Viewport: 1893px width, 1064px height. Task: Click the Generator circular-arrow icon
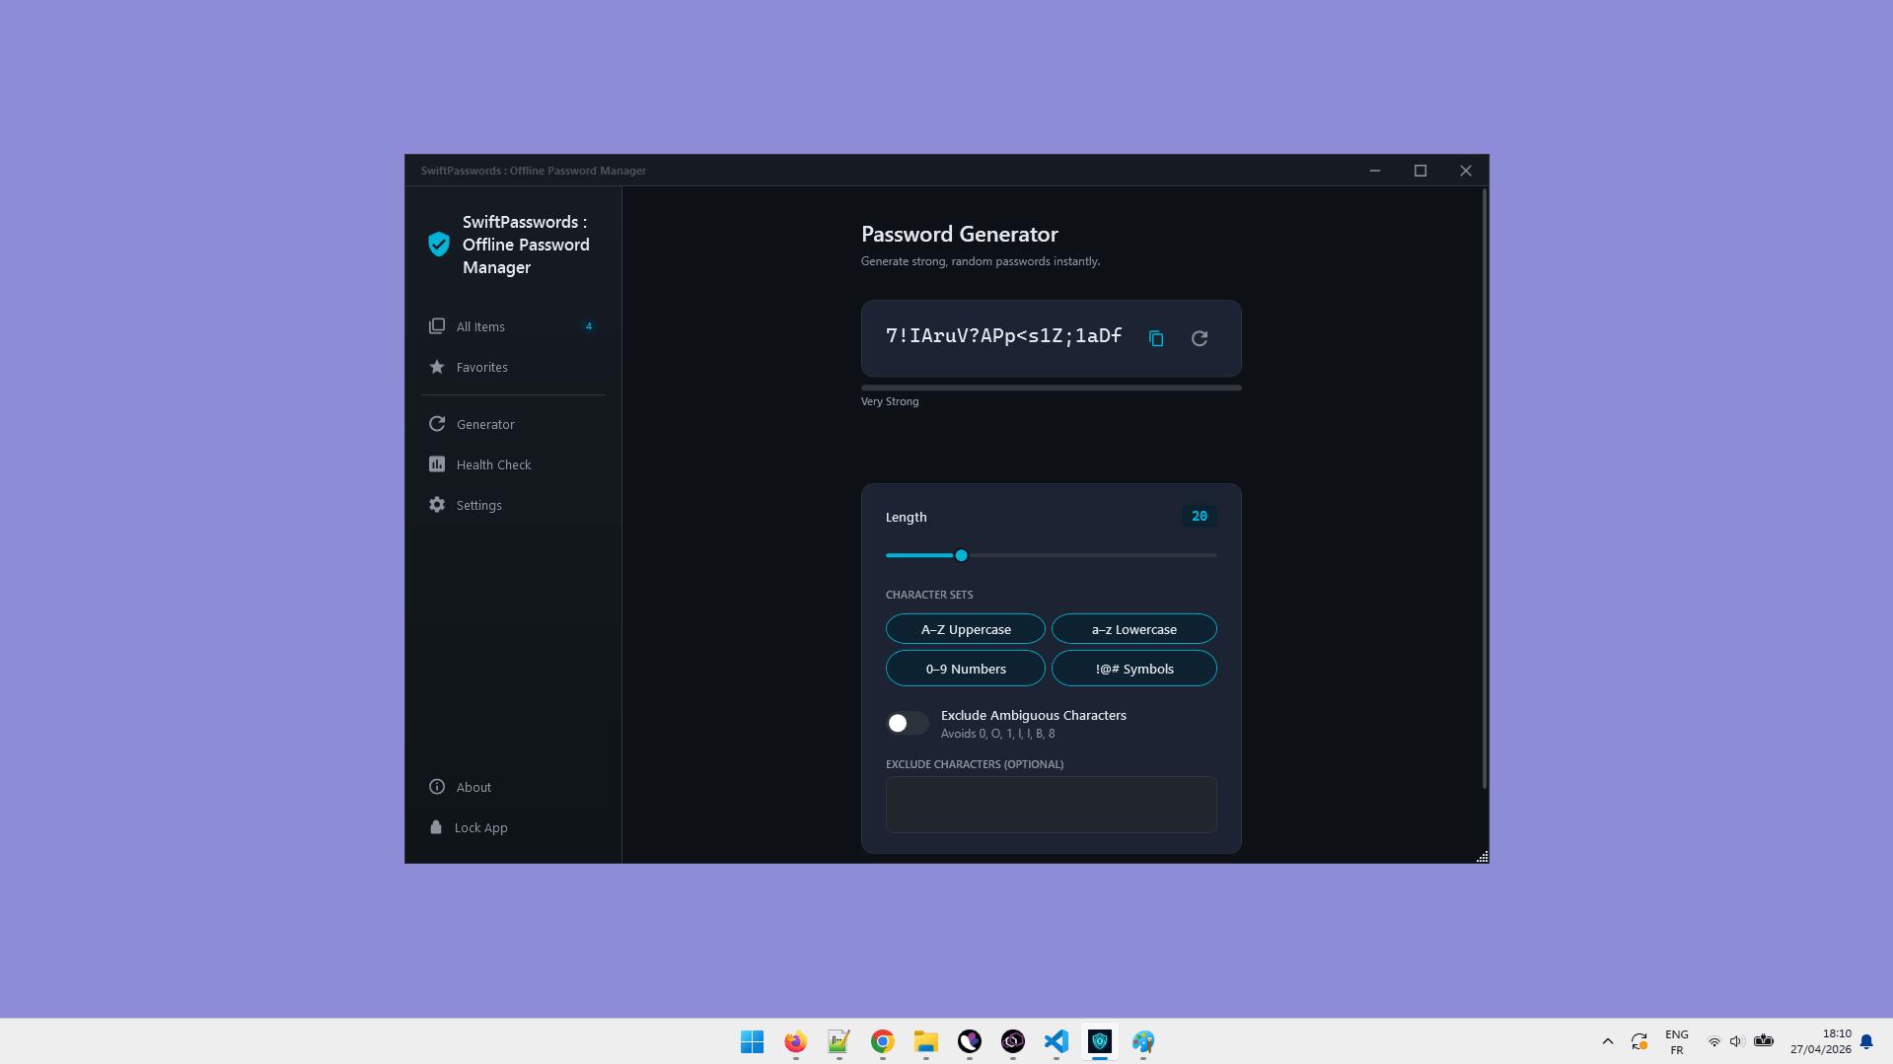[437, 424]
